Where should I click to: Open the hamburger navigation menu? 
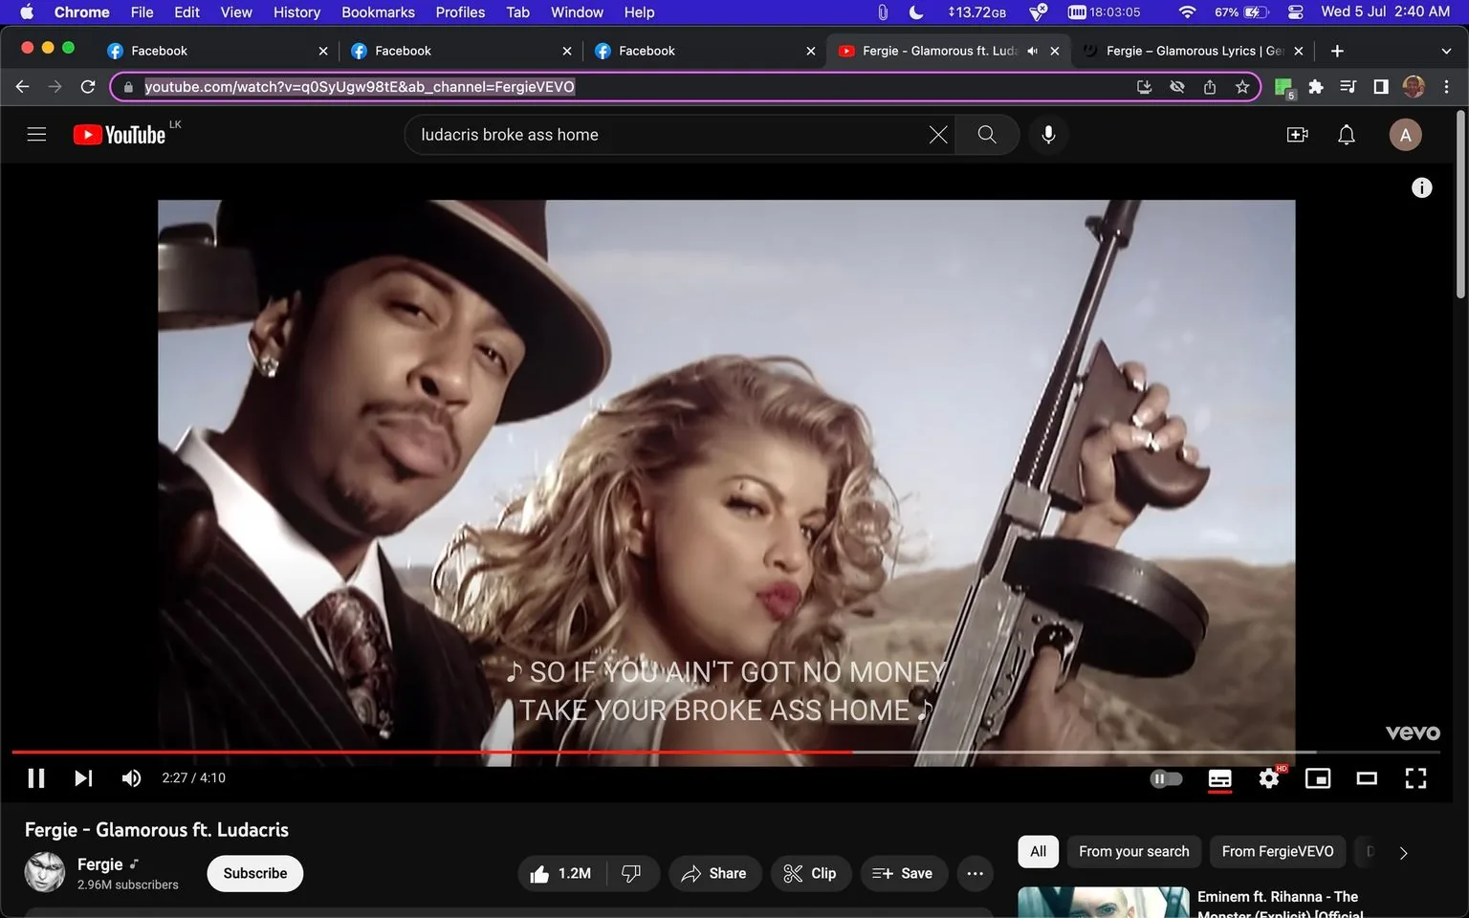[36, 134]
